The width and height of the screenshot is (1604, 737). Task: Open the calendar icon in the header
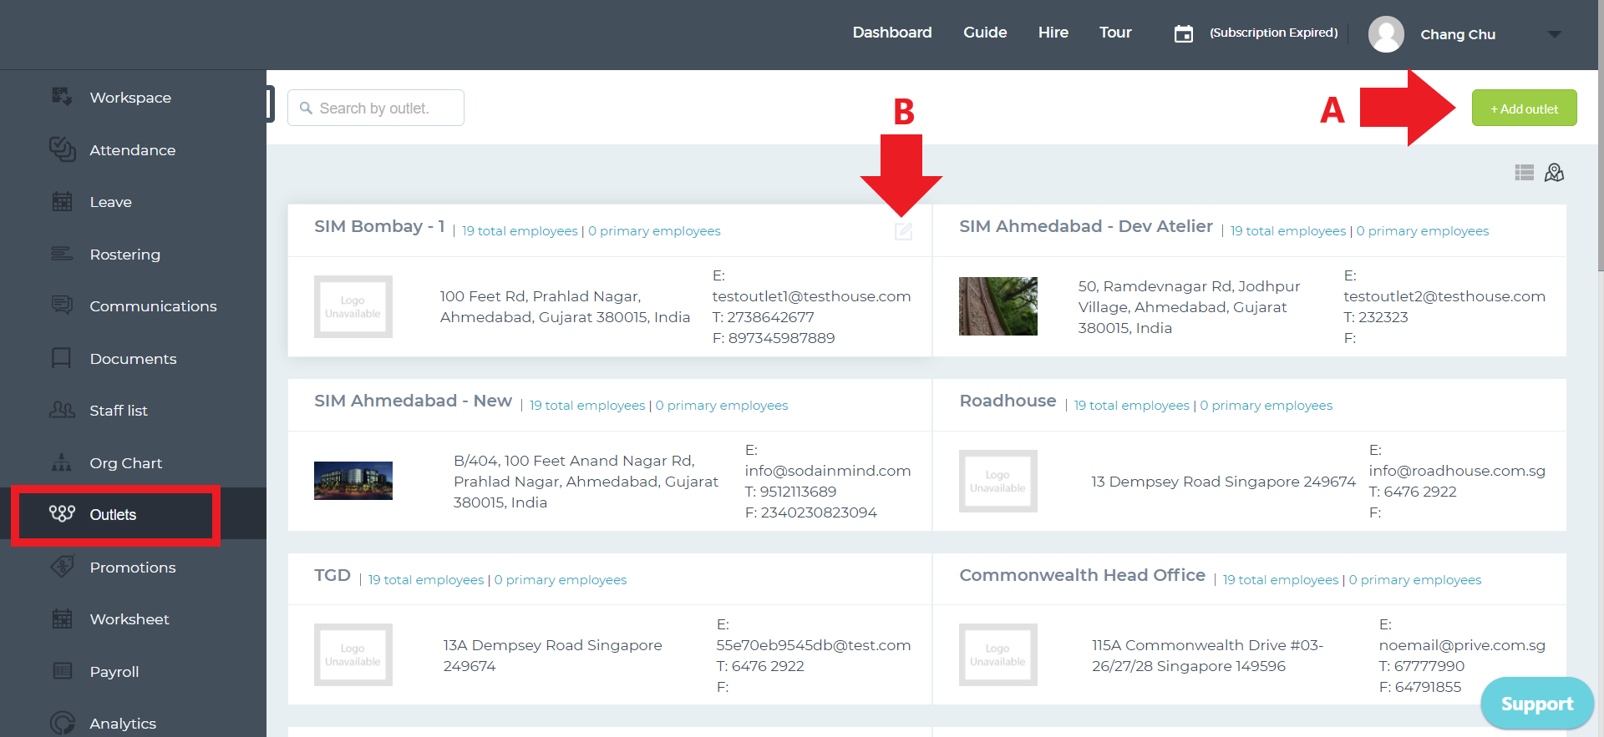tap(1183, 33)
